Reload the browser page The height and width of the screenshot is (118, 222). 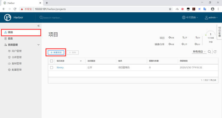pos(15,9)
